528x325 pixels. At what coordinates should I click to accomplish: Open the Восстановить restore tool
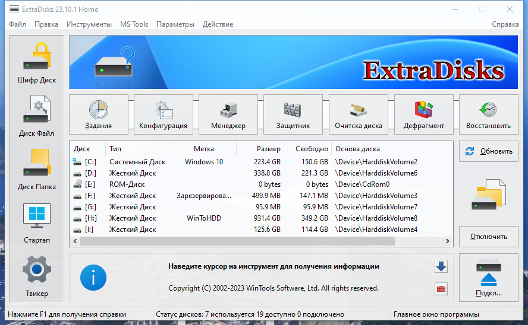click(488, 114)
